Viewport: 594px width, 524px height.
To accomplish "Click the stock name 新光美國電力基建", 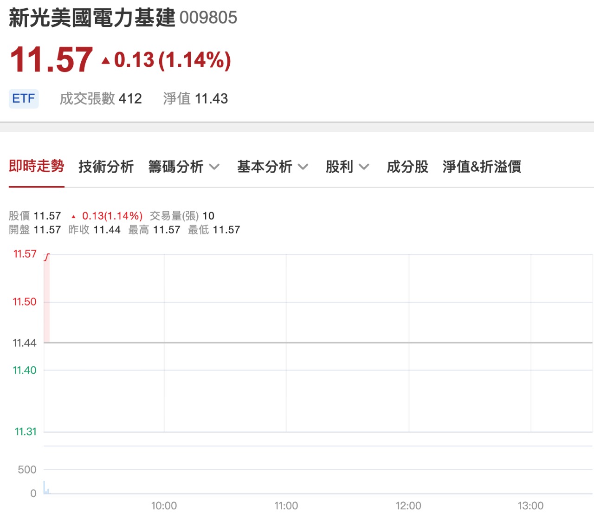I will [91, 17].
